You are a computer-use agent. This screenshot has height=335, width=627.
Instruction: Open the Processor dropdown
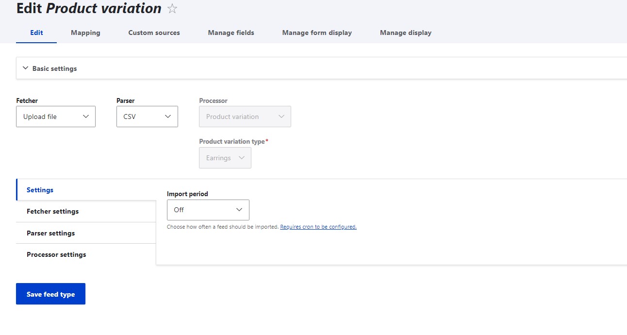(x=245, y=116)
